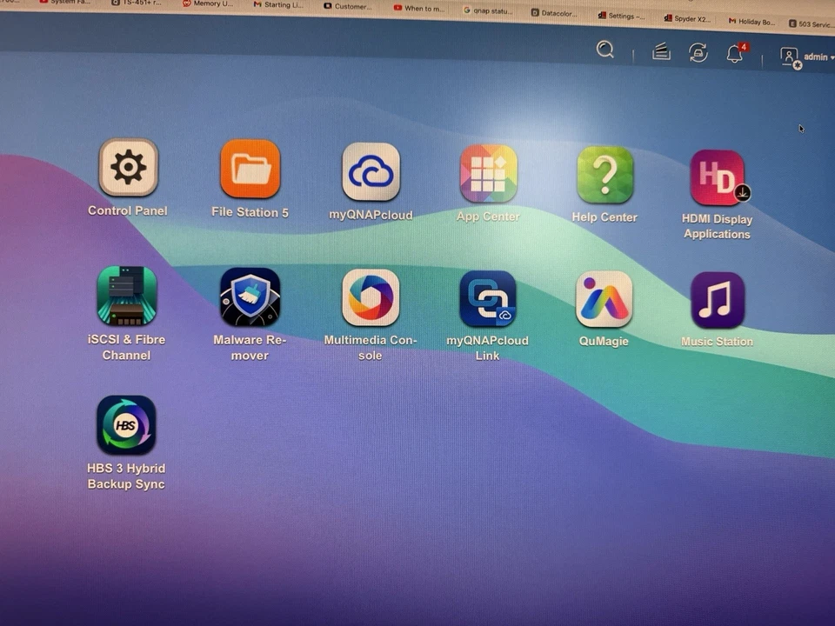Switch to the Holiday Bo... Gmail tab
Screen dimensions: 835x626
click(x=751, y=21)
